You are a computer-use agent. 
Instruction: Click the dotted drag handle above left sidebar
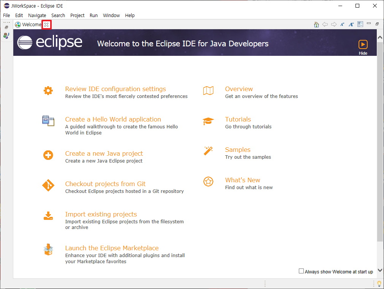pos(6,22)
